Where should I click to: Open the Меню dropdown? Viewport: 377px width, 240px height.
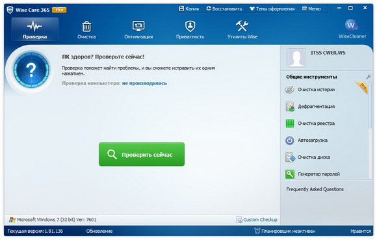click(311, 9)
